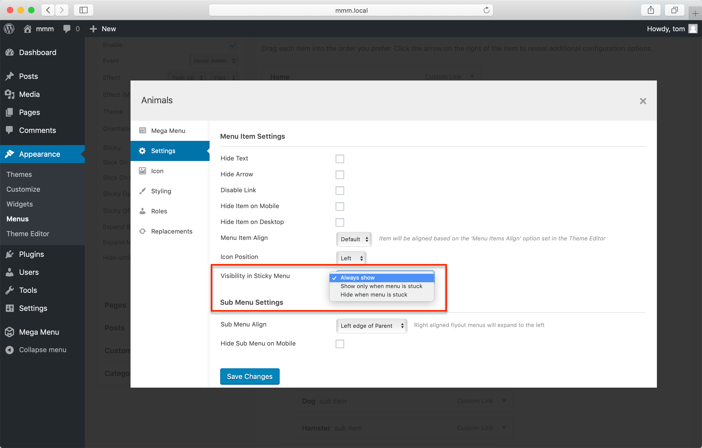702x448 pixels.
Task: Switch to the Styling tab
Action: (161, 191)
